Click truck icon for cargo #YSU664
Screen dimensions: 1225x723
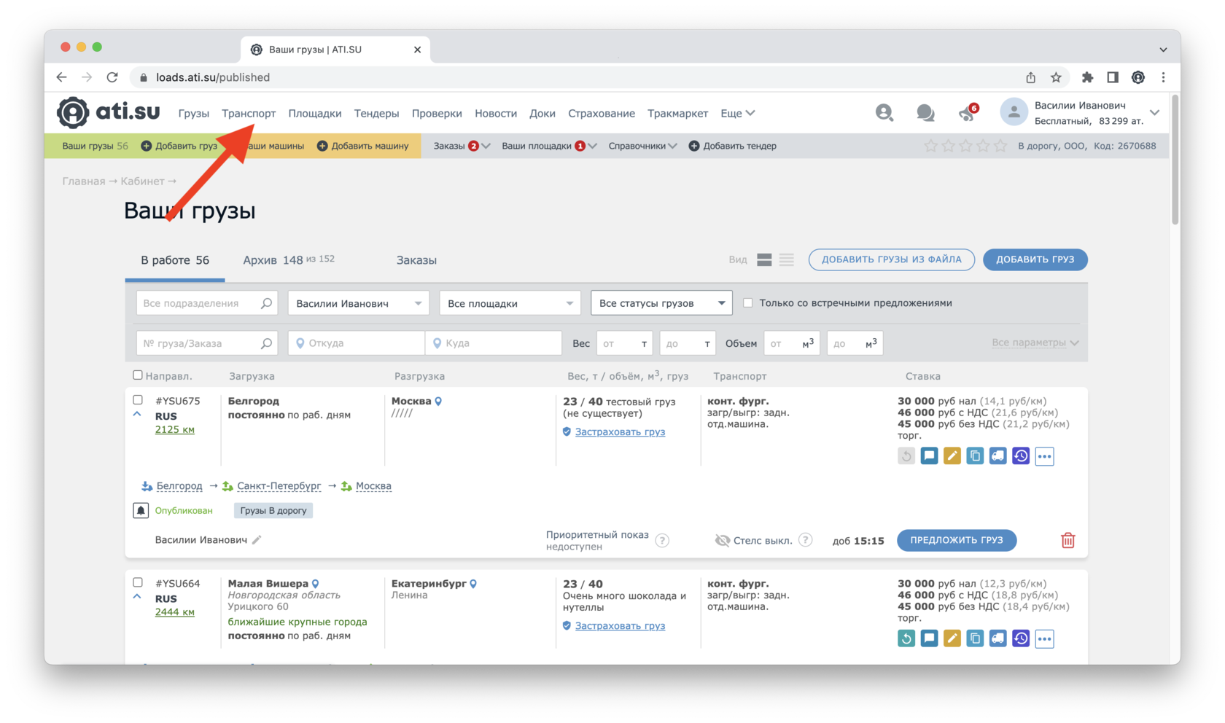tap(997, 638)
